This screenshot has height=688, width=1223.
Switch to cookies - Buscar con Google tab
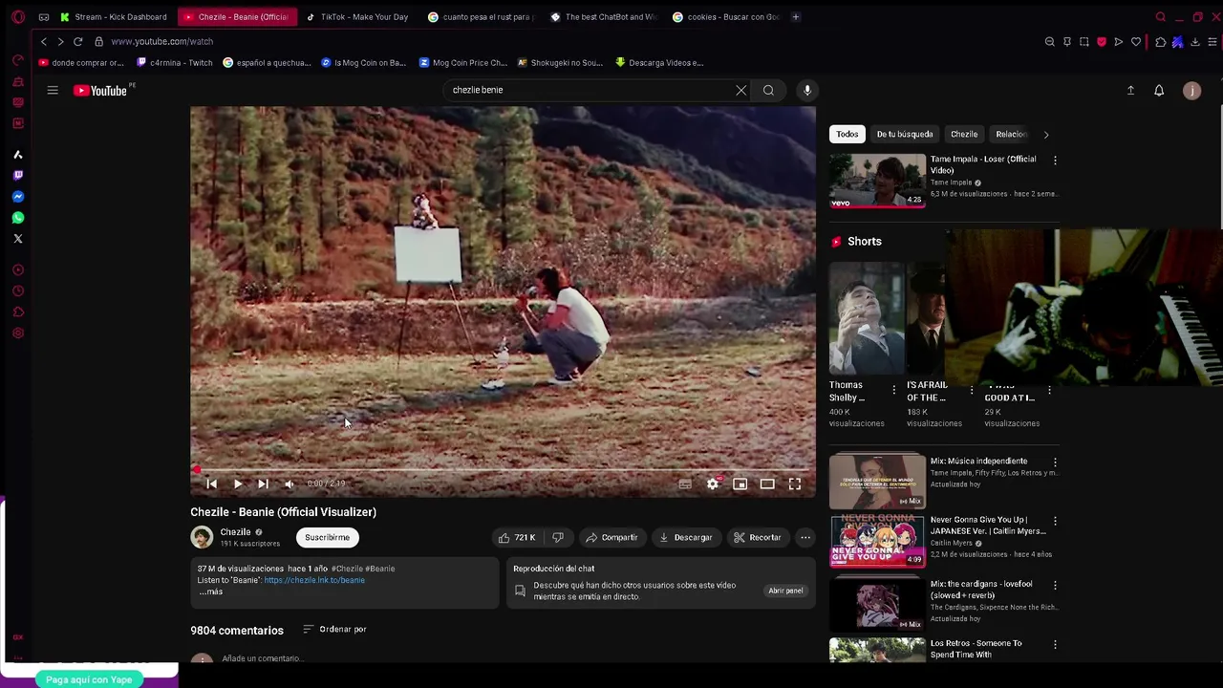coord(725,16)
